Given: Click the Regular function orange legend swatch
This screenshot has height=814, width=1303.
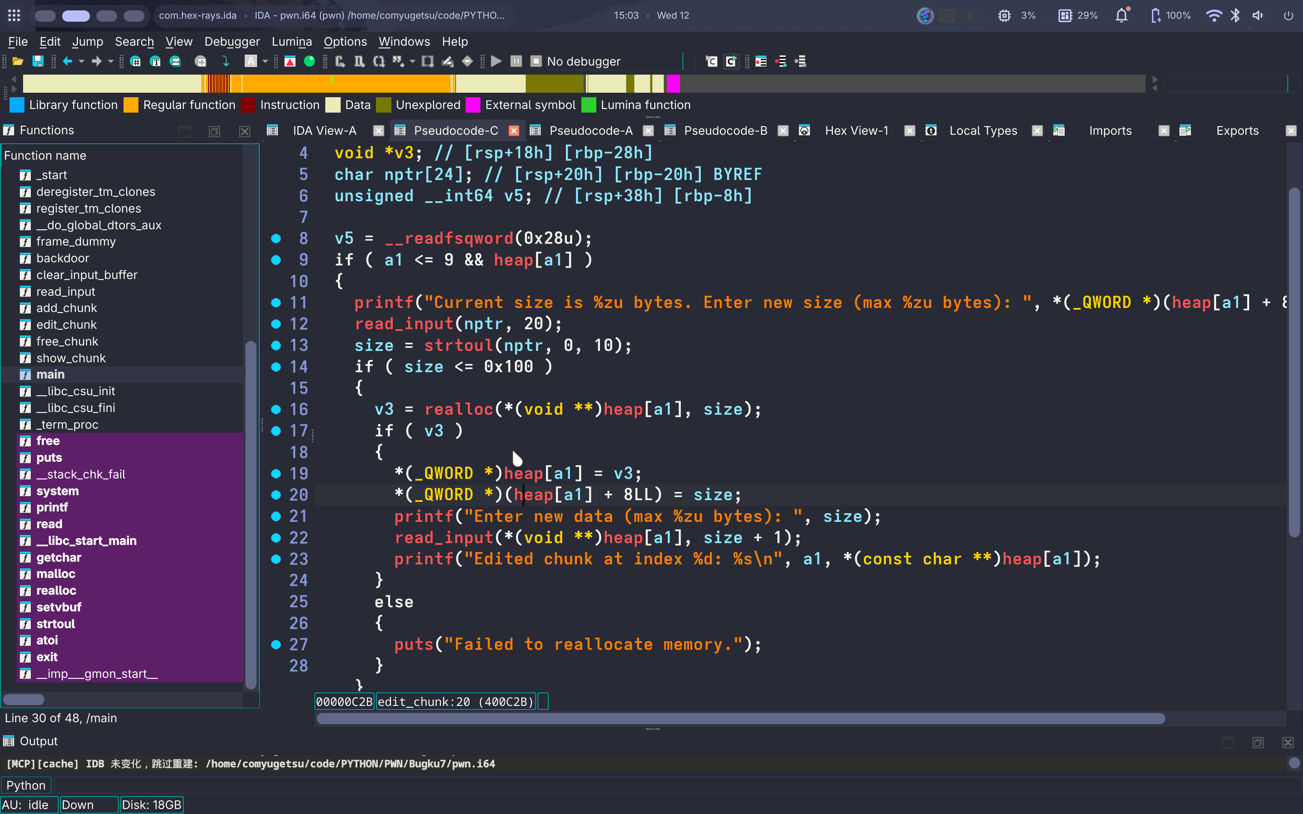Looking at the screenshot, I should (131, 105).
